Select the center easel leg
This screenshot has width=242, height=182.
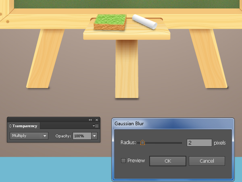tap(127, 69)
